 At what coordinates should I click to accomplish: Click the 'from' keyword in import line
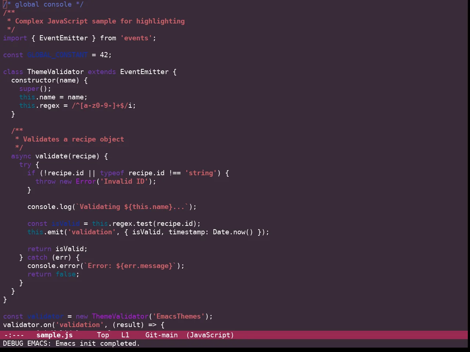tap(108, 38)
